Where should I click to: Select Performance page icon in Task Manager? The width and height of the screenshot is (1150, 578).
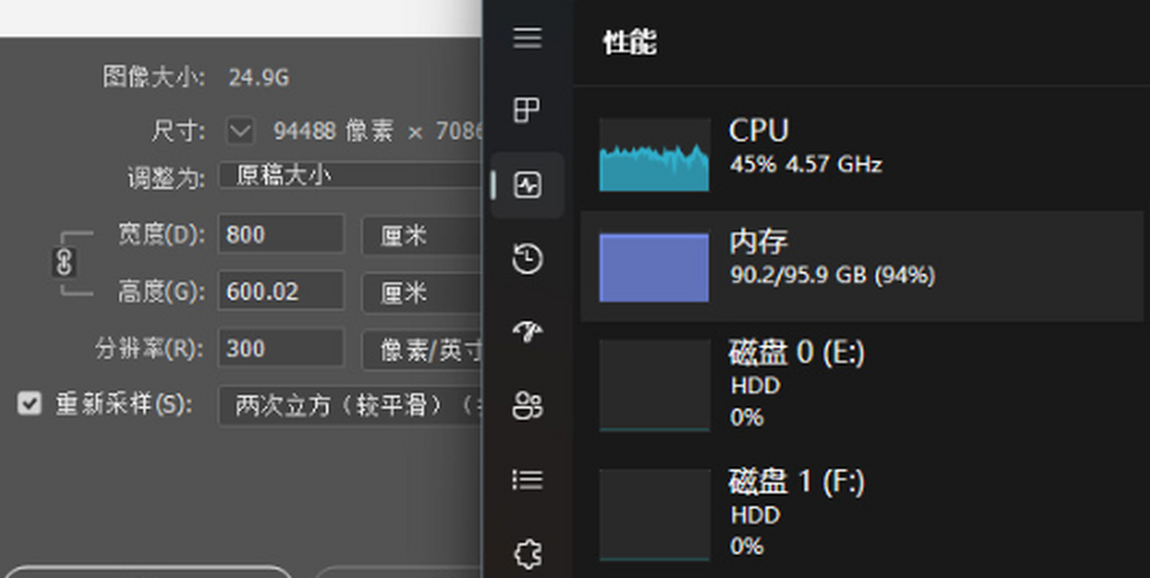(x=527, y=185)
